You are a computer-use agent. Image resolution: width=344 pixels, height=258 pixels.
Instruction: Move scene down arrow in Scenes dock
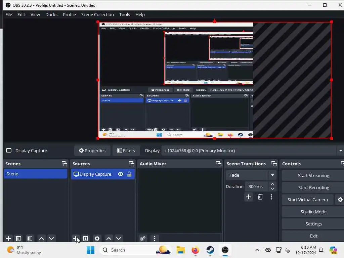[51, 239]
